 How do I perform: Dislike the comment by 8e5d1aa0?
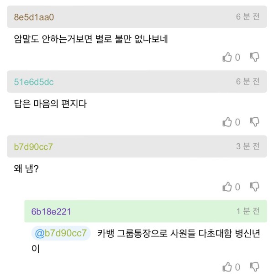tap(254, 57)
